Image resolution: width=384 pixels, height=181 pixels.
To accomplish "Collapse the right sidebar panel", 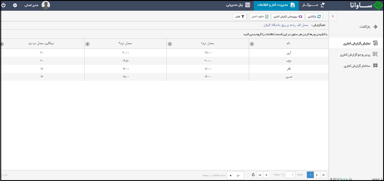I will (333, 16).
